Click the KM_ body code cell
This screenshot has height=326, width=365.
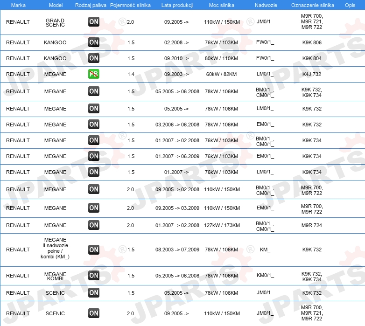click(x=265, y=250)
